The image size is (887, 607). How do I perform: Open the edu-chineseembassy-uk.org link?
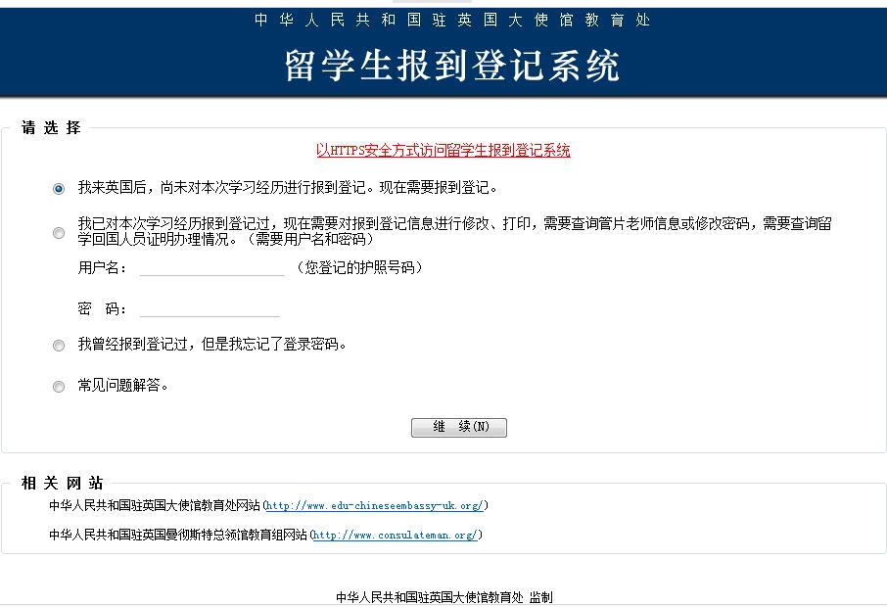click(x=375, y=505)
